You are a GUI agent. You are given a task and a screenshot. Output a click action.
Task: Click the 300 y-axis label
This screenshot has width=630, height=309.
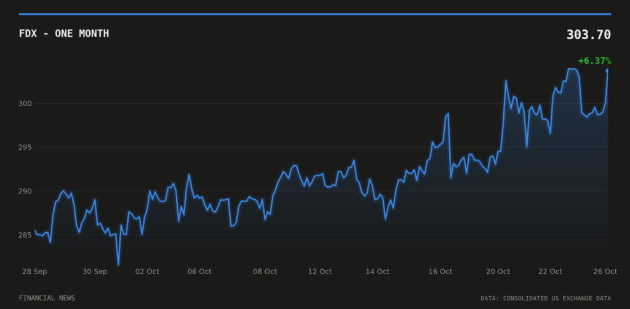coord(25,104)
